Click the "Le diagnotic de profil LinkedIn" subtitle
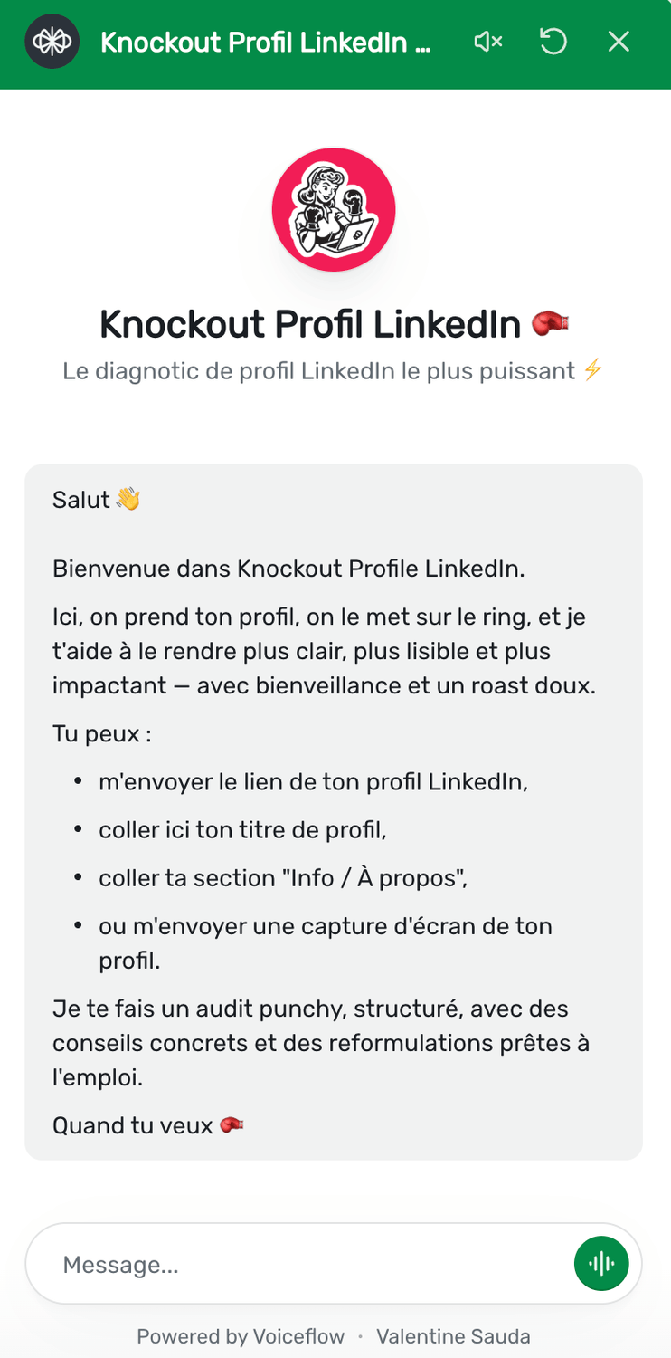The height and width of the screenshot is (1358, 671). [318, 370]
